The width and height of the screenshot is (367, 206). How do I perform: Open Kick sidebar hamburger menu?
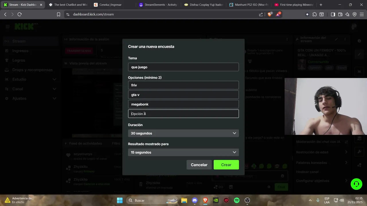pos(7,27)
